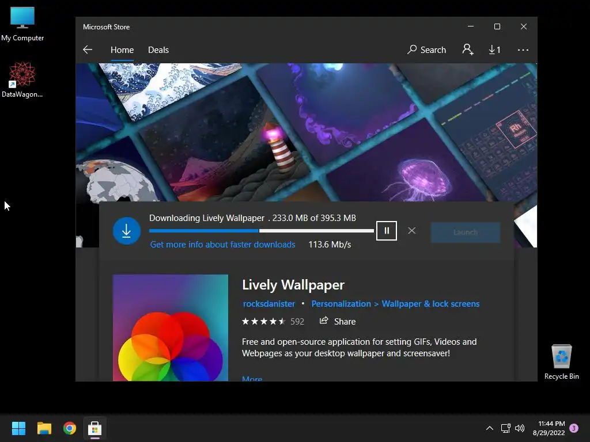Click the Microsoft Store window title
The height and width of the screenshot is (442, 590).
click(x=106, y=27)
